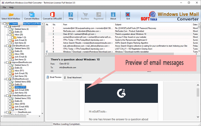The image size is (201, 126).
Task: Open the Help question-mark toolbar icon
Action: (71, 15)
